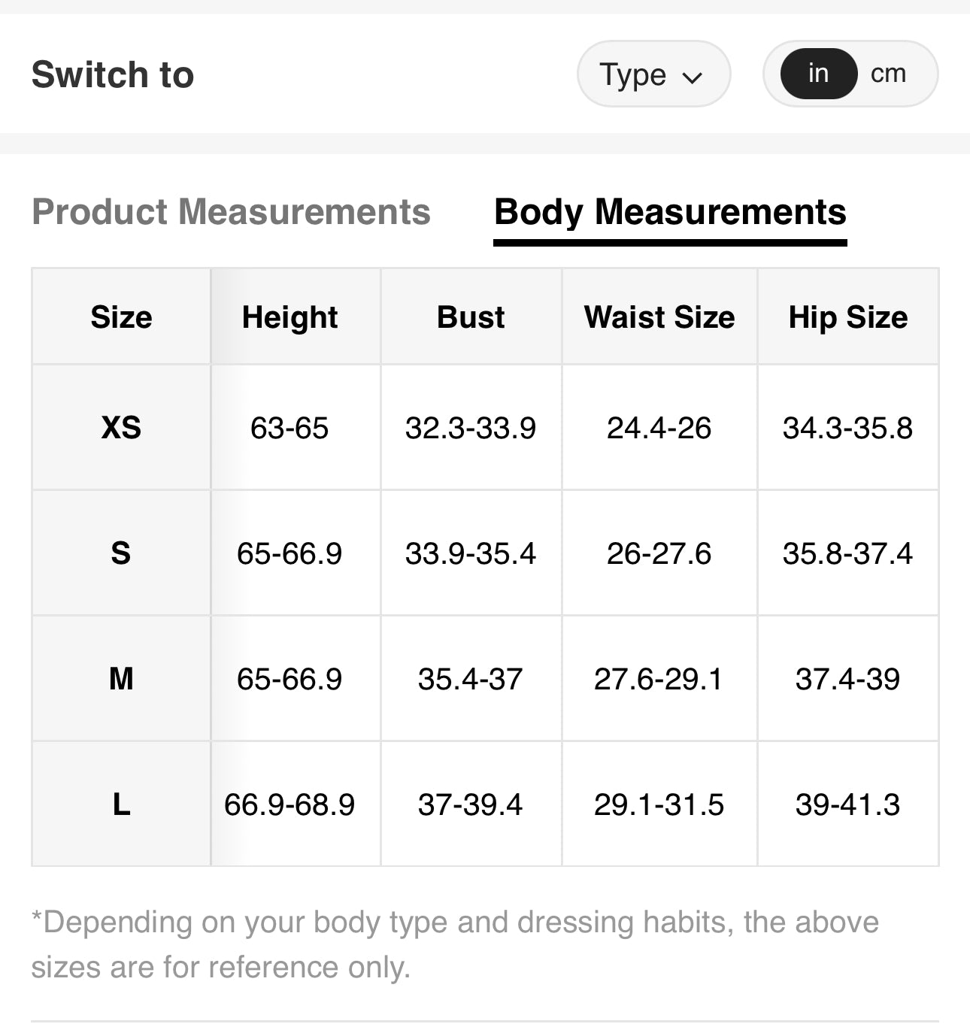Viewport: 970px width, 1027px height.
Task: Click the L hip value 39-41.3
Action: point(847,804)
